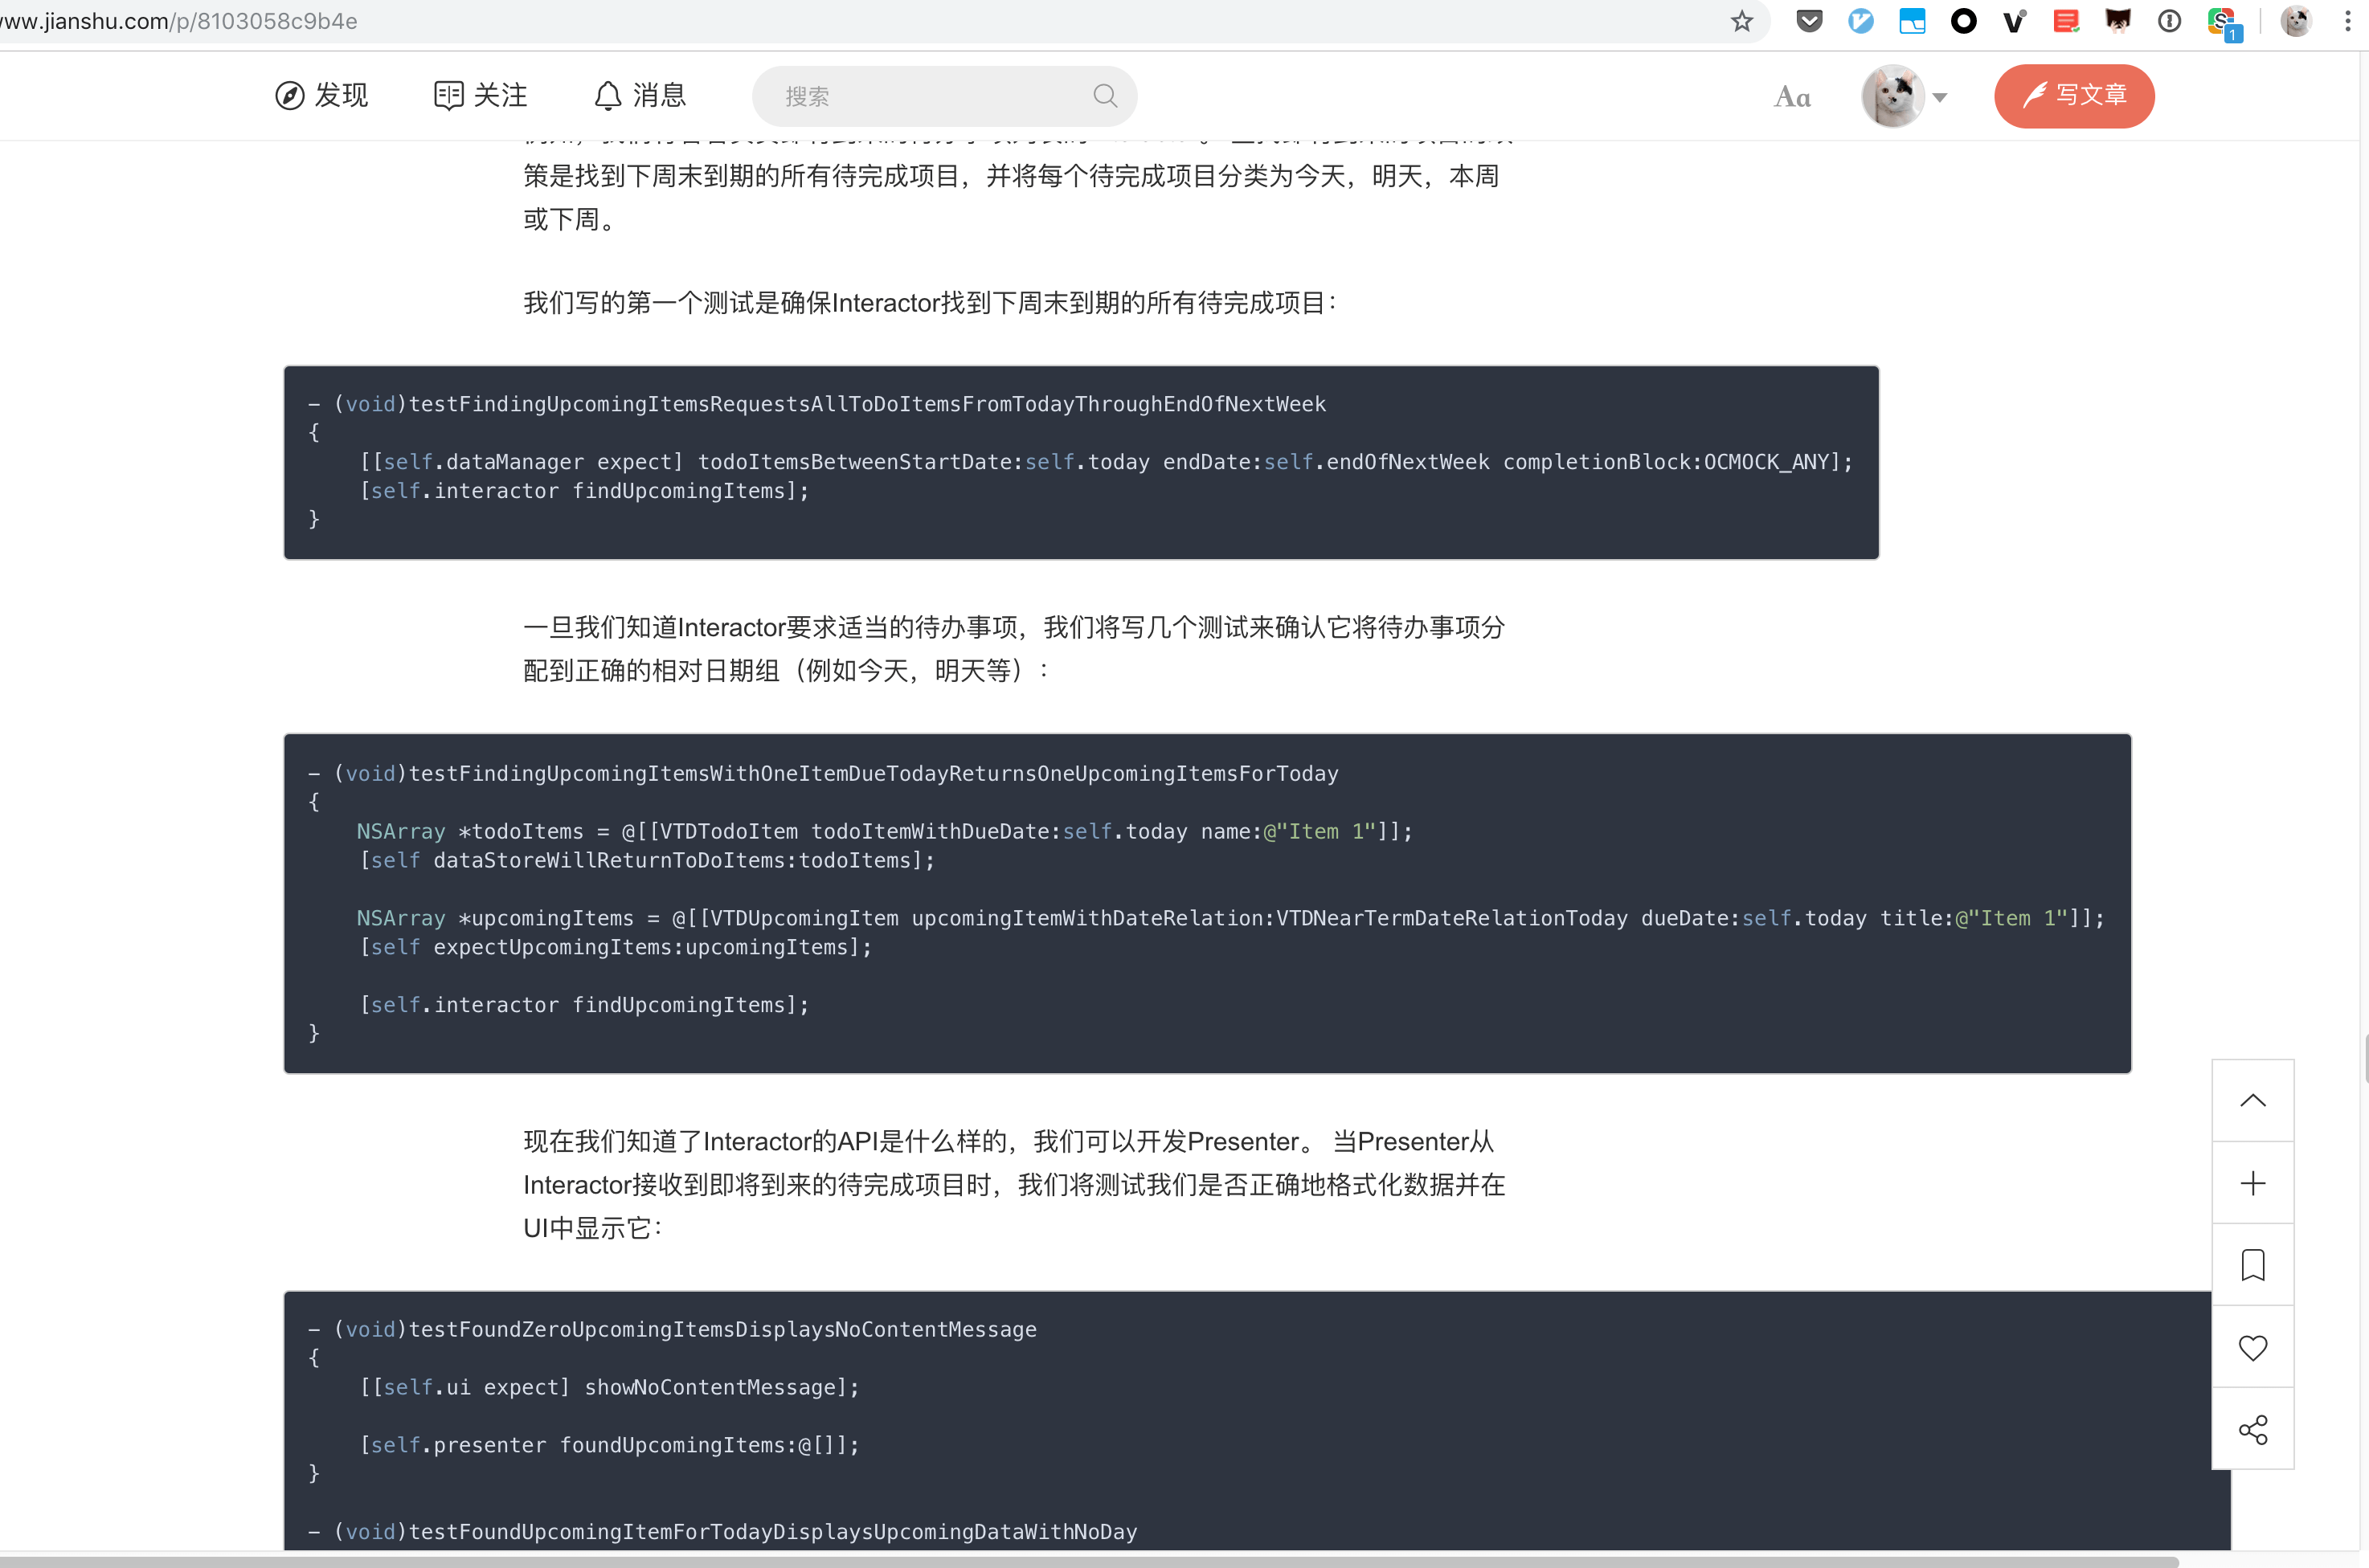Open your Jianshu profile avatar
Viewport: 2369px width, 1568px height.
(x=1896, y=96)
